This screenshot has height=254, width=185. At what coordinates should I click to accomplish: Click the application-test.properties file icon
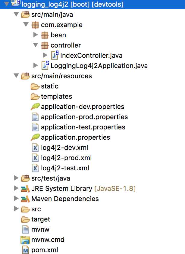35,127
